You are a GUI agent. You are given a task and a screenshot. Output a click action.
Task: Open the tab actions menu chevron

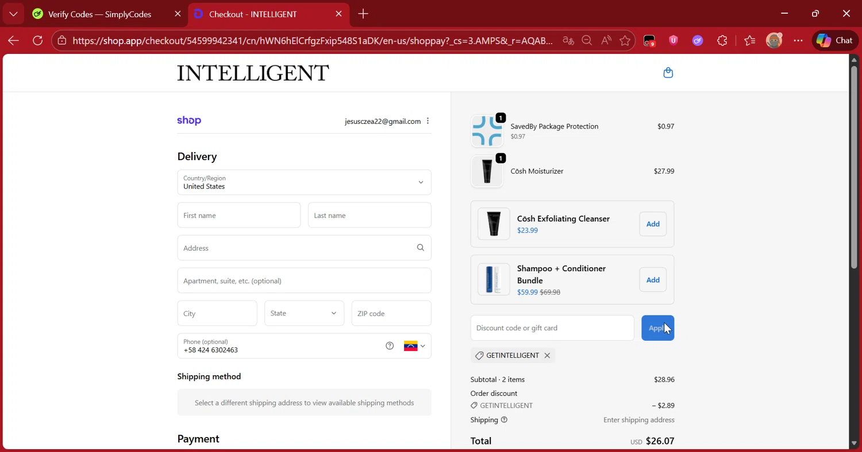click(x=13, y=14)
